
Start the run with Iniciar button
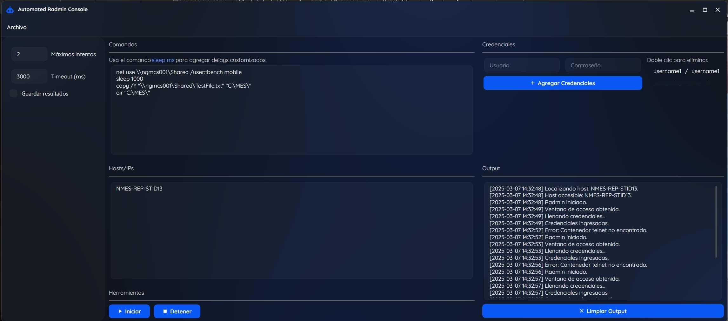(129, 311)
